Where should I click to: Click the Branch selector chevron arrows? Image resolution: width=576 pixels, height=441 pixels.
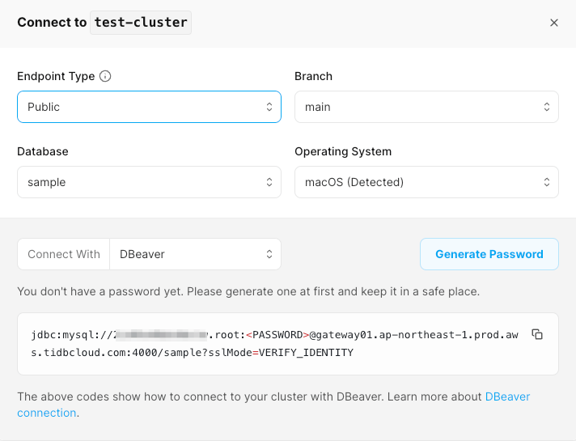point(547,107)
